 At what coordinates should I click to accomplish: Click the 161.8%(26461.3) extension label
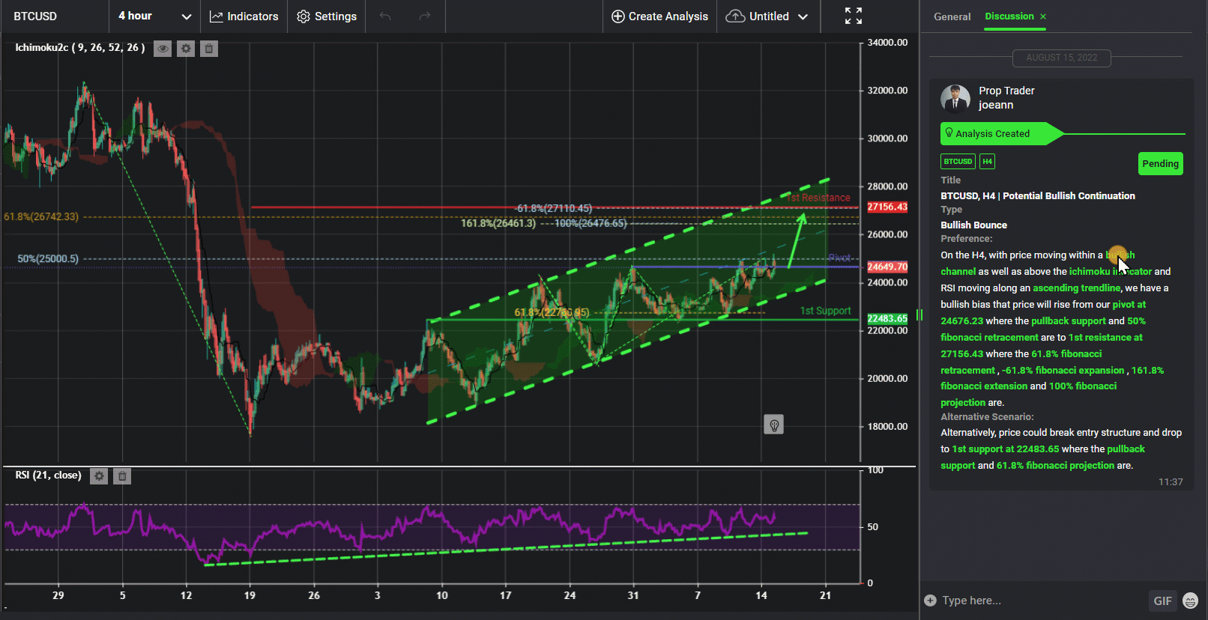tap(498, 223)
